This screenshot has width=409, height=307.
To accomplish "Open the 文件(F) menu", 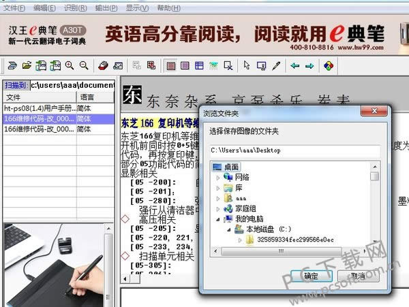I will 14,8.
